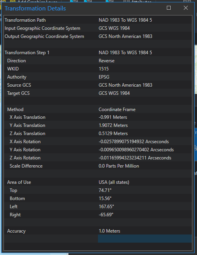Maximize the Transformation Details window
Image resolution: width=197 pixels, height=255 pixels.
[x=169, y=8]
